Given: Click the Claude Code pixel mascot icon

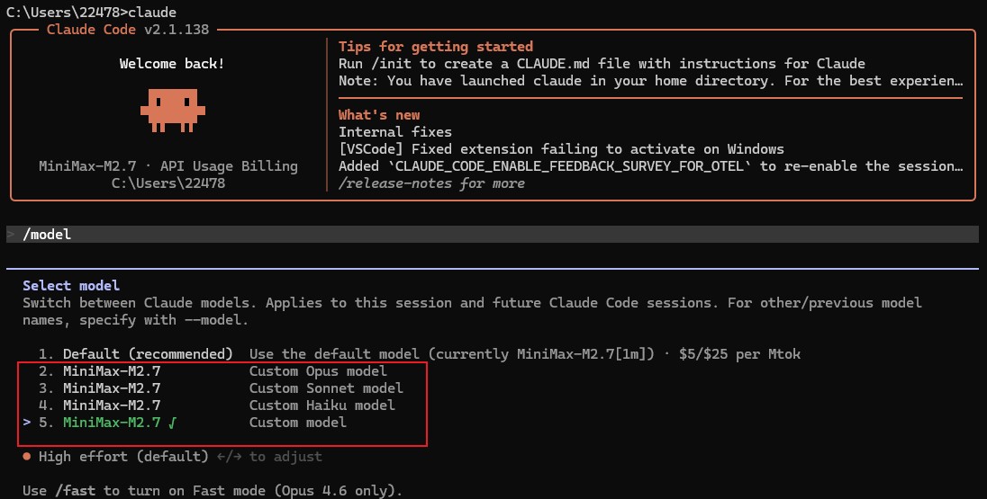Looking at the screenshot, I should [x=173, y=110].
